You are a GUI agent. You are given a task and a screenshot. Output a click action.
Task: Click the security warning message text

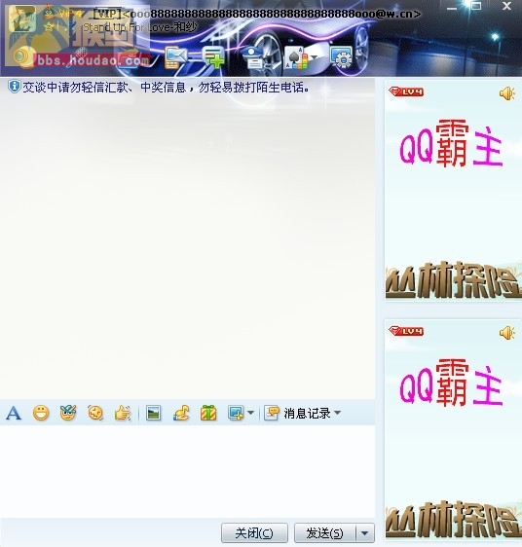166,88
